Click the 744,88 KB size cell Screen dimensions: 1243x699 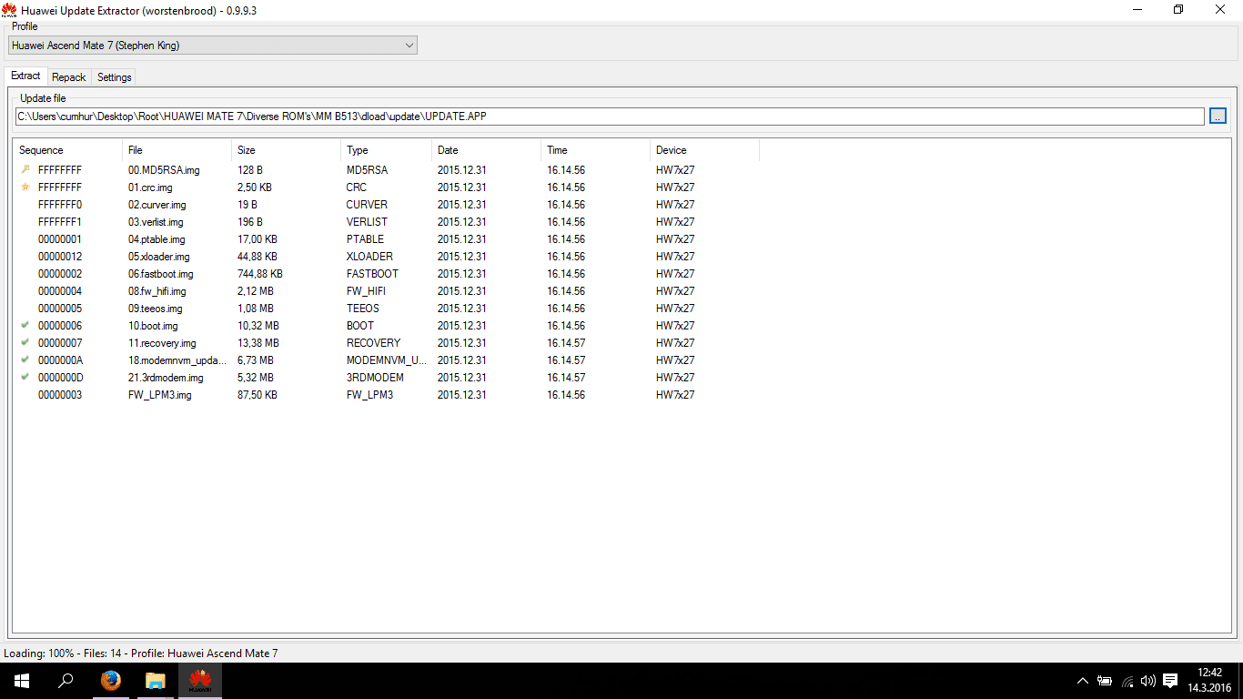point(260,274)
